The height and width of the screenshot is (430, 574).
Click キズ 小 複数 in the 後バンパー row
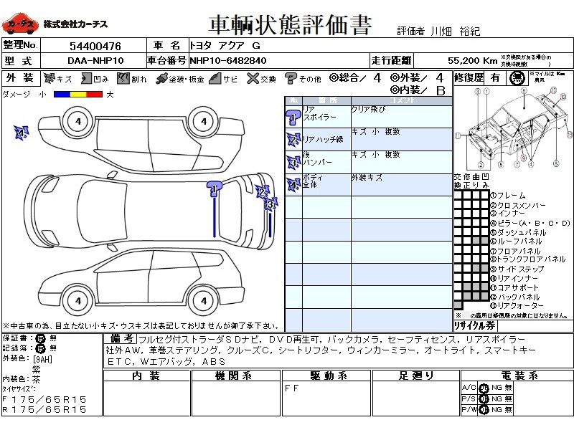[375, 155]
